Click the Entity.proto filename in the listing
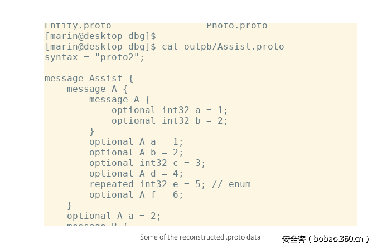The width and height of the screenshot is (377, 249). tap(78, 26)
